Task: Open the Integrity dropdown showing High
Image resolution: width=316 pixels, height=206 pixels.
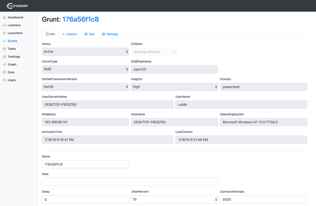Action: click(x=174, y=87)
